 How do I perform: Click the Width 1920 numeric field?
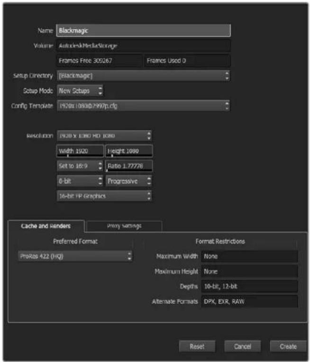pyautogui.click(x=80, y=151)
